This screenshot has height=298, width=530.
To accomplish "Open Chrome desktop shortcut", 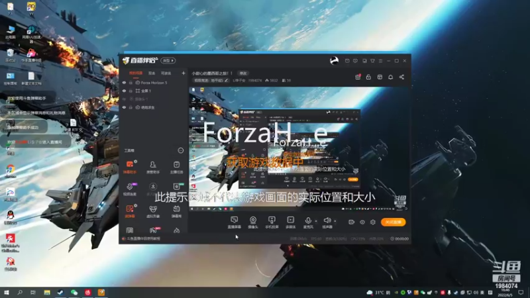I will tap(10, 171).
